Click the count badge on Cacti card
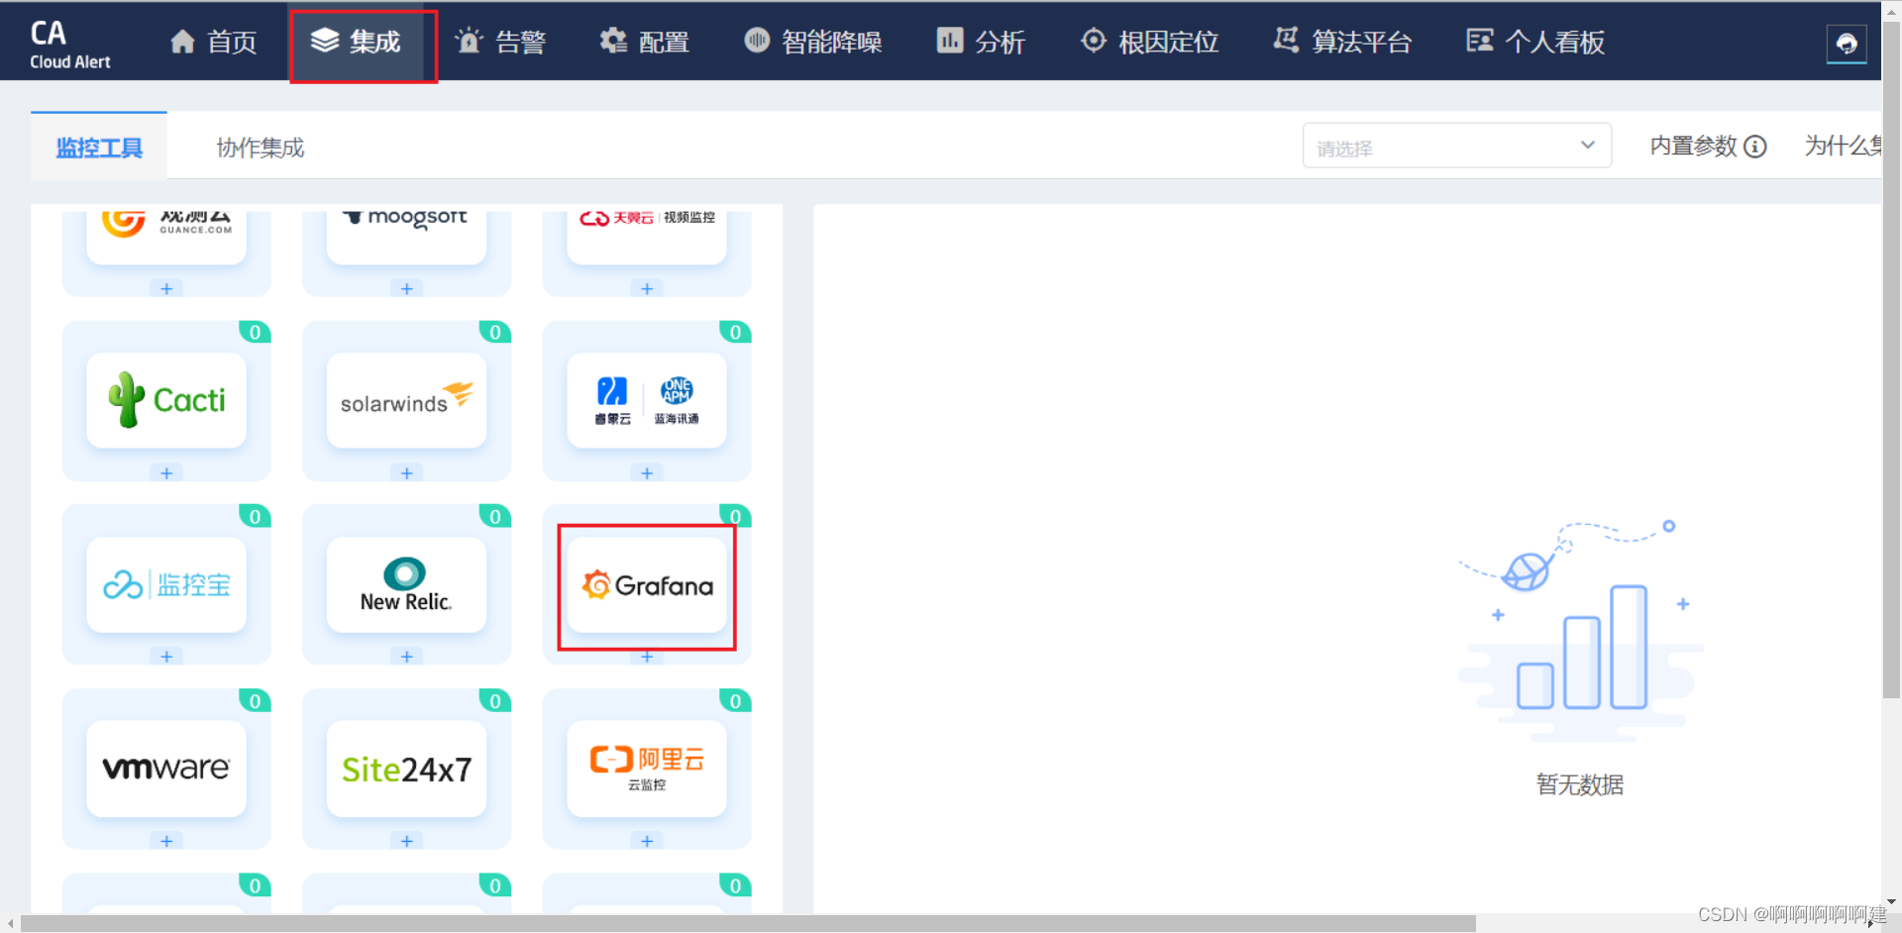This screenshot has width=1902, height=933. (x=255, y=332)
